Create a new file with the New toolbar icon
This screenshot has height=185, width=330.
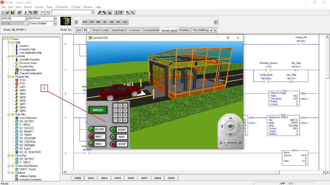click(3, 12)
